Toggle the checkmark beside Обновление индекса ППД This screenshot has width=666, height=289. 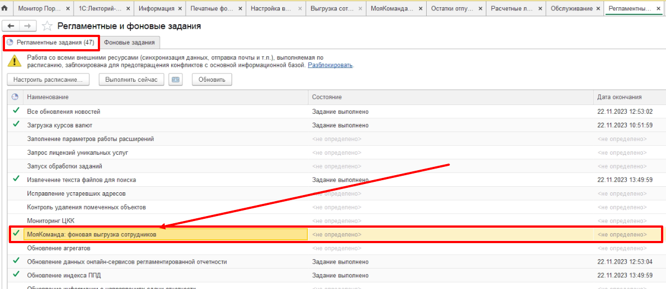16,275
